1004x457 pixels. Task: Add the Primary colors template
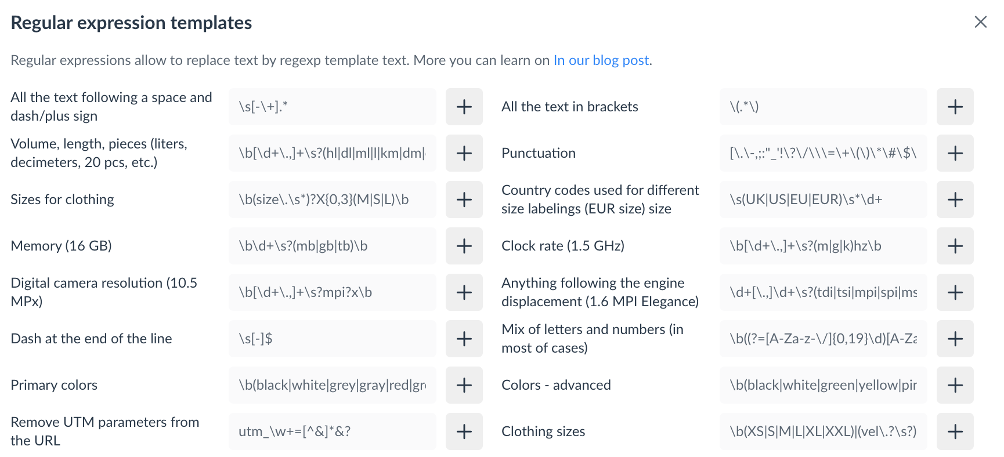tap(464, 385)
